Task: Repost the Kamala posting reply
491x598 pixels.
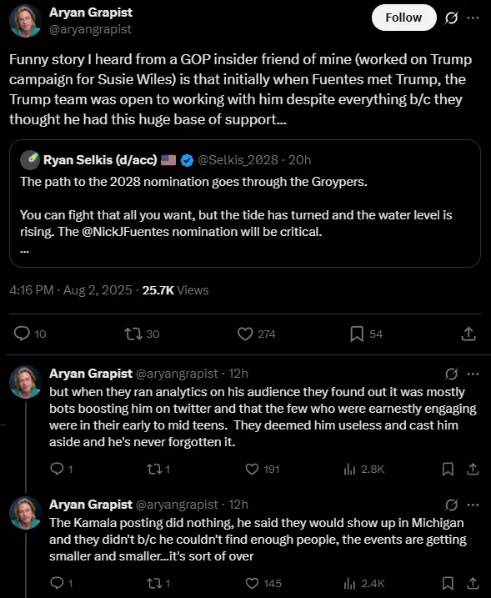Action: click(x=158, y=583)
